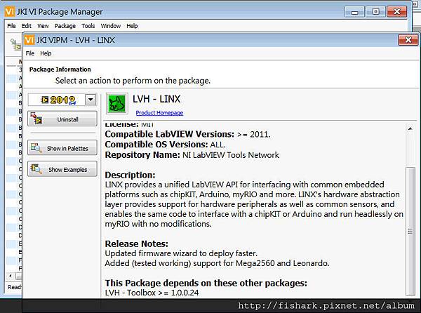Open the Help menu in VIPM LINX dialog
Screen dimensions: 421x313
(x=46, y=53)
